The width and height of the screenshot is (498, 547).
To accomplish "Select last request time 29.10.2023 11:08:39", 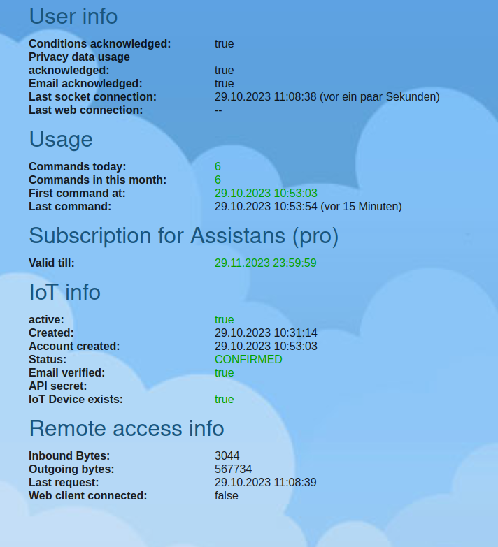I will [x=266, y=483].
